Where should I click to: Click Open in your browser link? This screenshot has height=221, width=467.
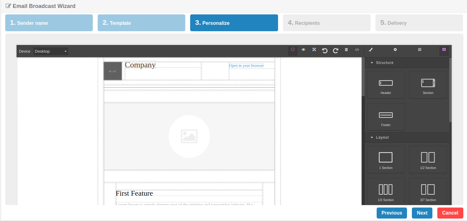(246, 66)
